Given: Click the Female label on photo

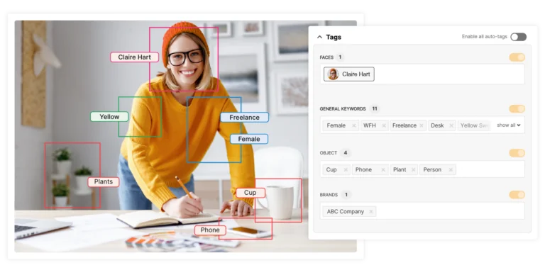Looking at the screenshot, I should tap(249, 139).
